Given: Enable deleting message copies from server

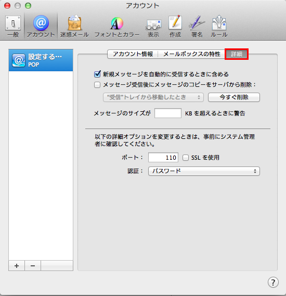Looking at the screenshot, I should tap(97, 85).
